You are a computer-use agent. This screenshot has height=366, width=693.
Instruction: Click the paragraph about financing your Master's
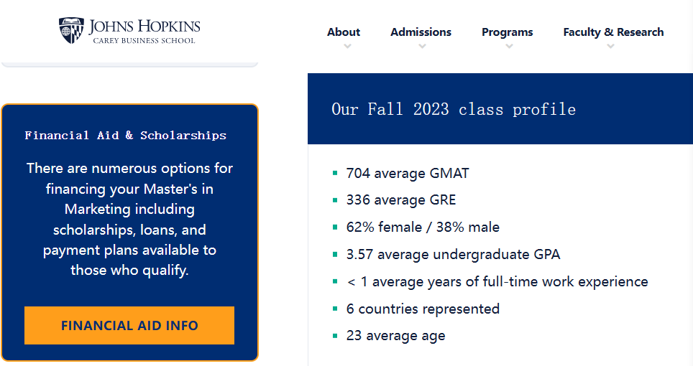(x=129, y=219)
